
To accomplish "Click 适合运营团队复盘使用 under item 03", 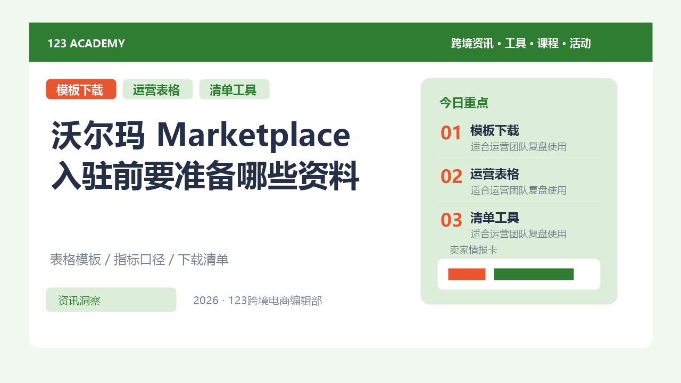I will click(519, 234).
